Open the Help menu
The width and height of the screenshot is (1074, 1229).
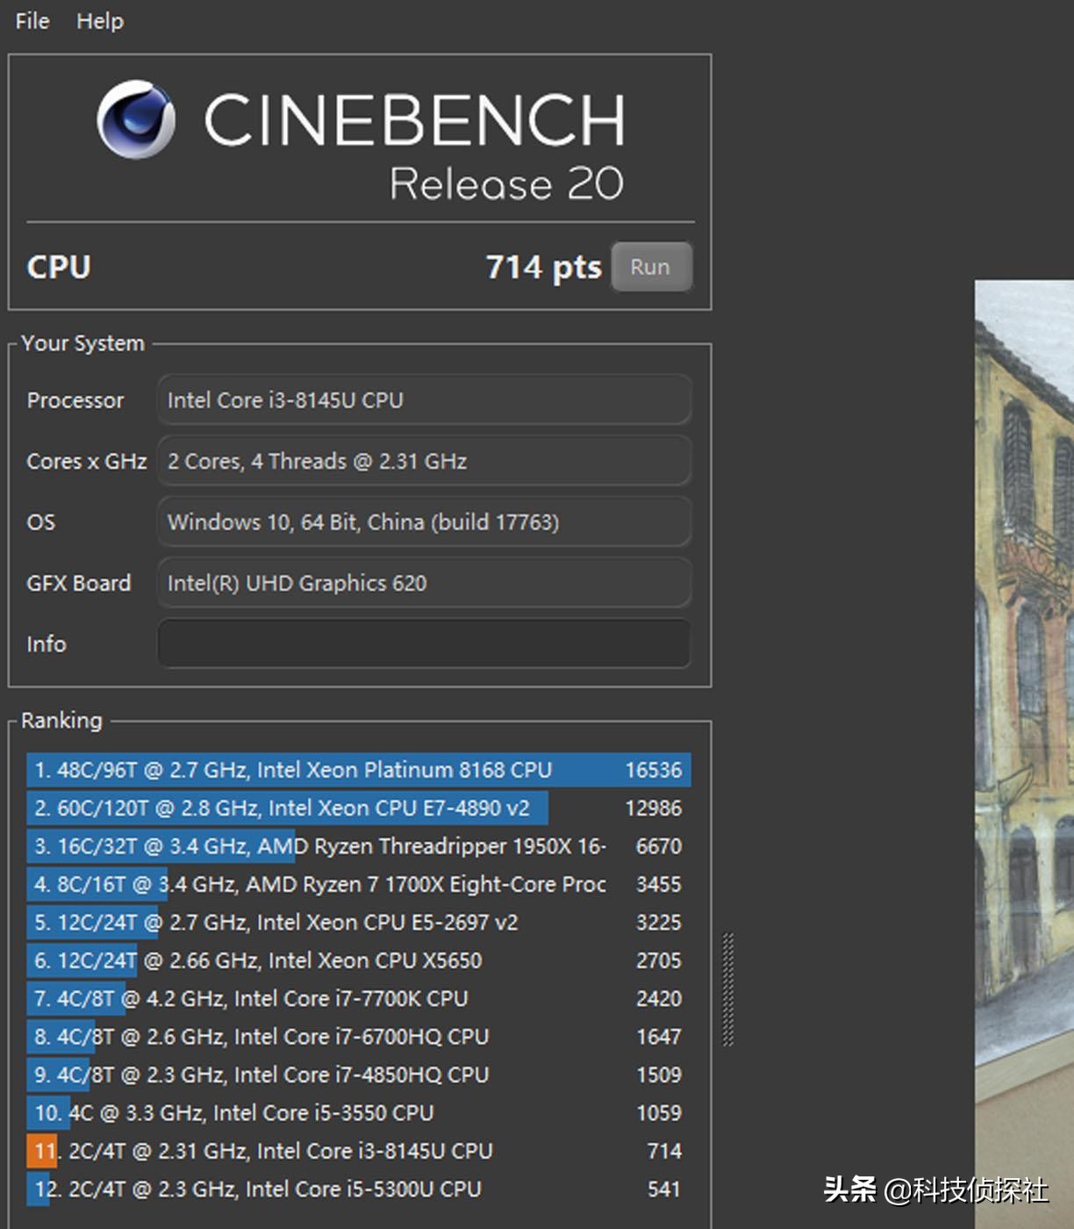[99, 21]
